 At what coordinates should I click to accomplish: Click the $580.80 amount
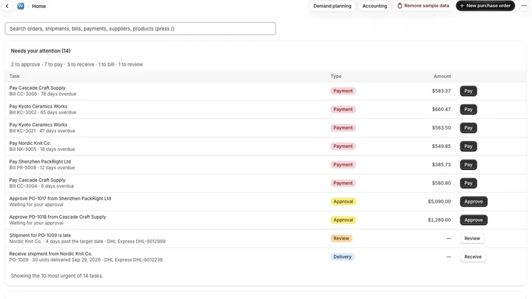click(x=441, y=183)
